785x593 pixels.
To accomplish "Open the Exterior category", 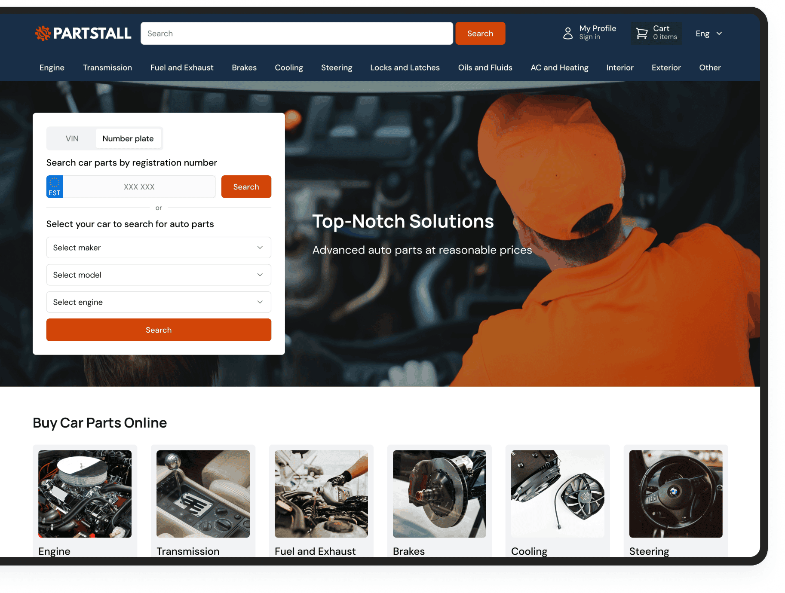I will point(666,67).
